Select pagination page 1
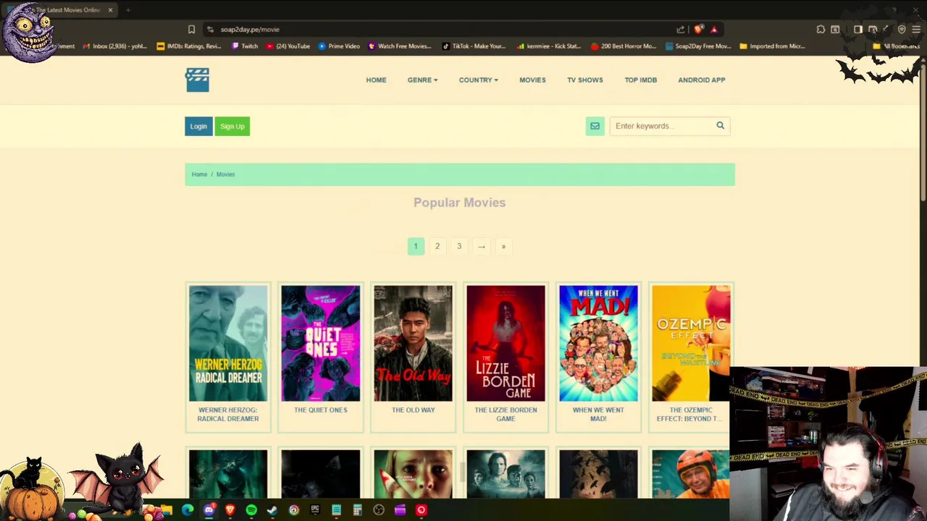 click(x=416, y=246)
